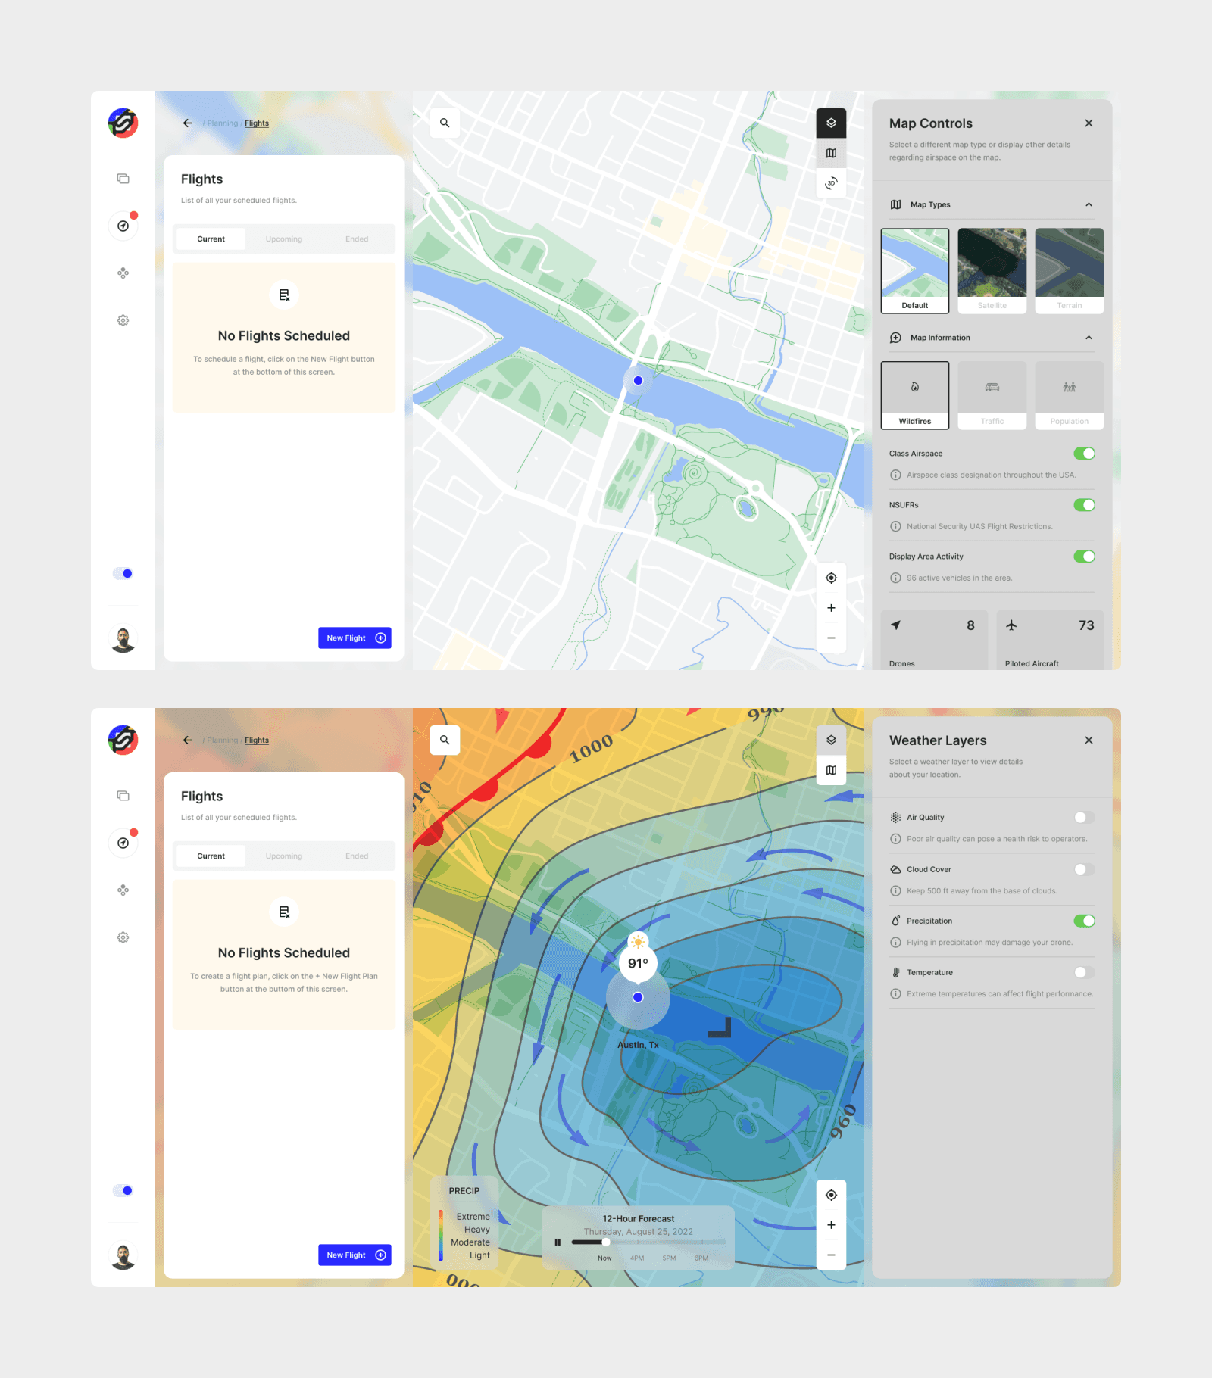Open the compass navigation icon in bottom sidebar
The image size is (1212, 1378).
click(x=123, y=843)
